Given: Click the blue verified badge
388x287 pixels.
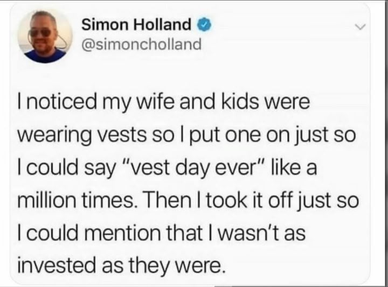Looking at the screenshot, I should [x=204, y=25].
